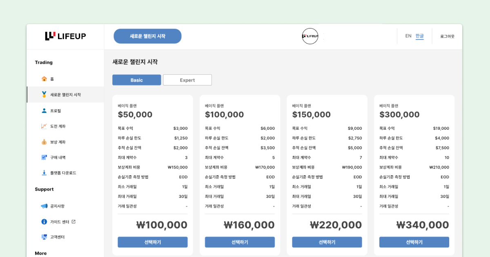
Task: Click the purchase history icon
Action: (44, 157)
